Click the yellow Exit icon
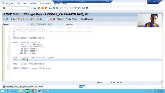The height and width of the screenshot is (93, 165). pyautogui.click(x=43, y=8)
